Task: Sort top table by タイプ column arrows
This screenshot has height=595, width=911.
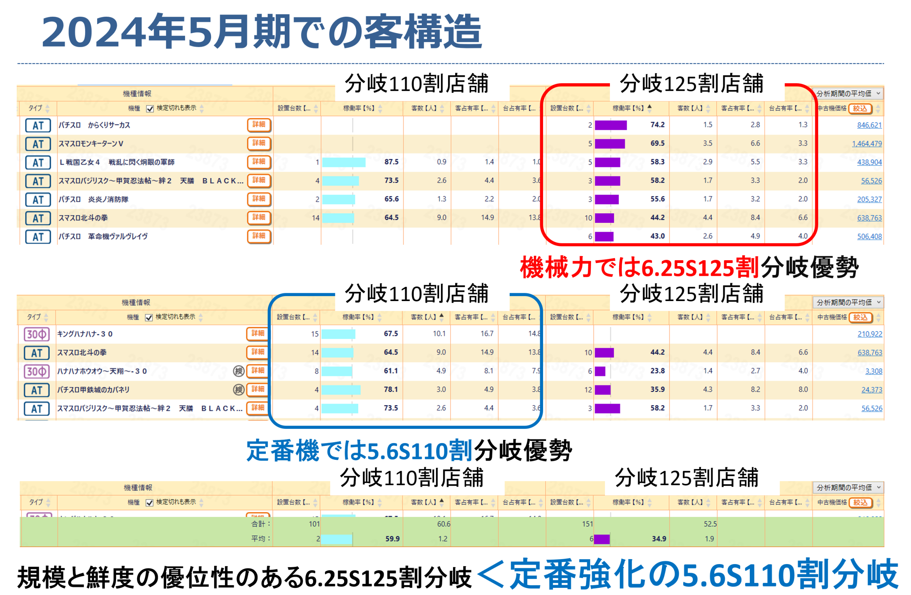Action: click(x=47, y=109)
